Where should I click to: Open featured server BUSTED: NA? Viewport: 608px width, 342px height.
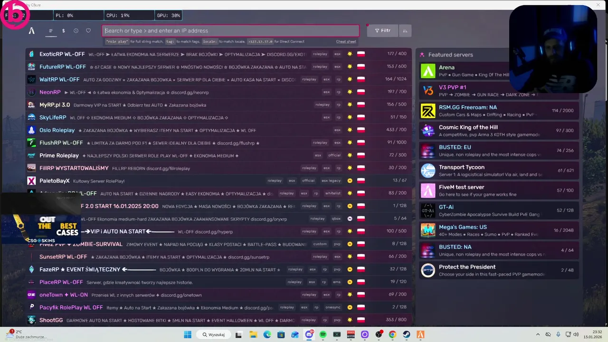[x=499, y=250]
